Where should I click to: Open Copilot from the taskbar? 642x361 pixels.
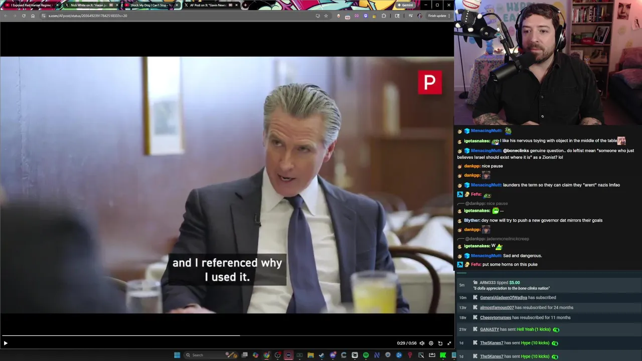(x=256, y=355)
